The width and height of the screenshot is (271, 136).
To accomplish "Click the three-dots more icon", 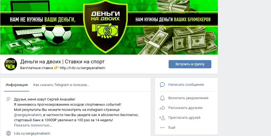I will point(162,128).
